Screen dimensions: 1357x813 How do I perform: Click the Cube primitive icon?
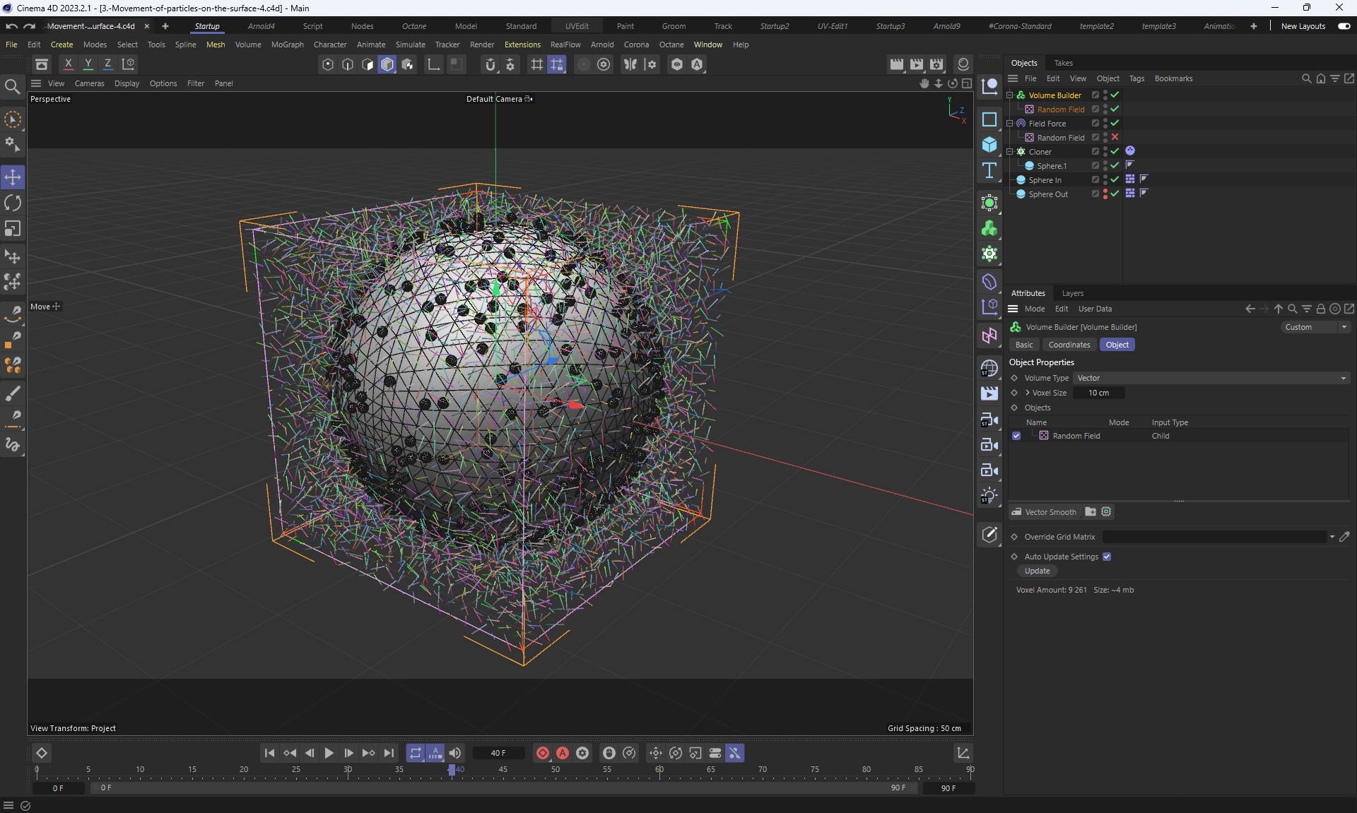[989, 145]
